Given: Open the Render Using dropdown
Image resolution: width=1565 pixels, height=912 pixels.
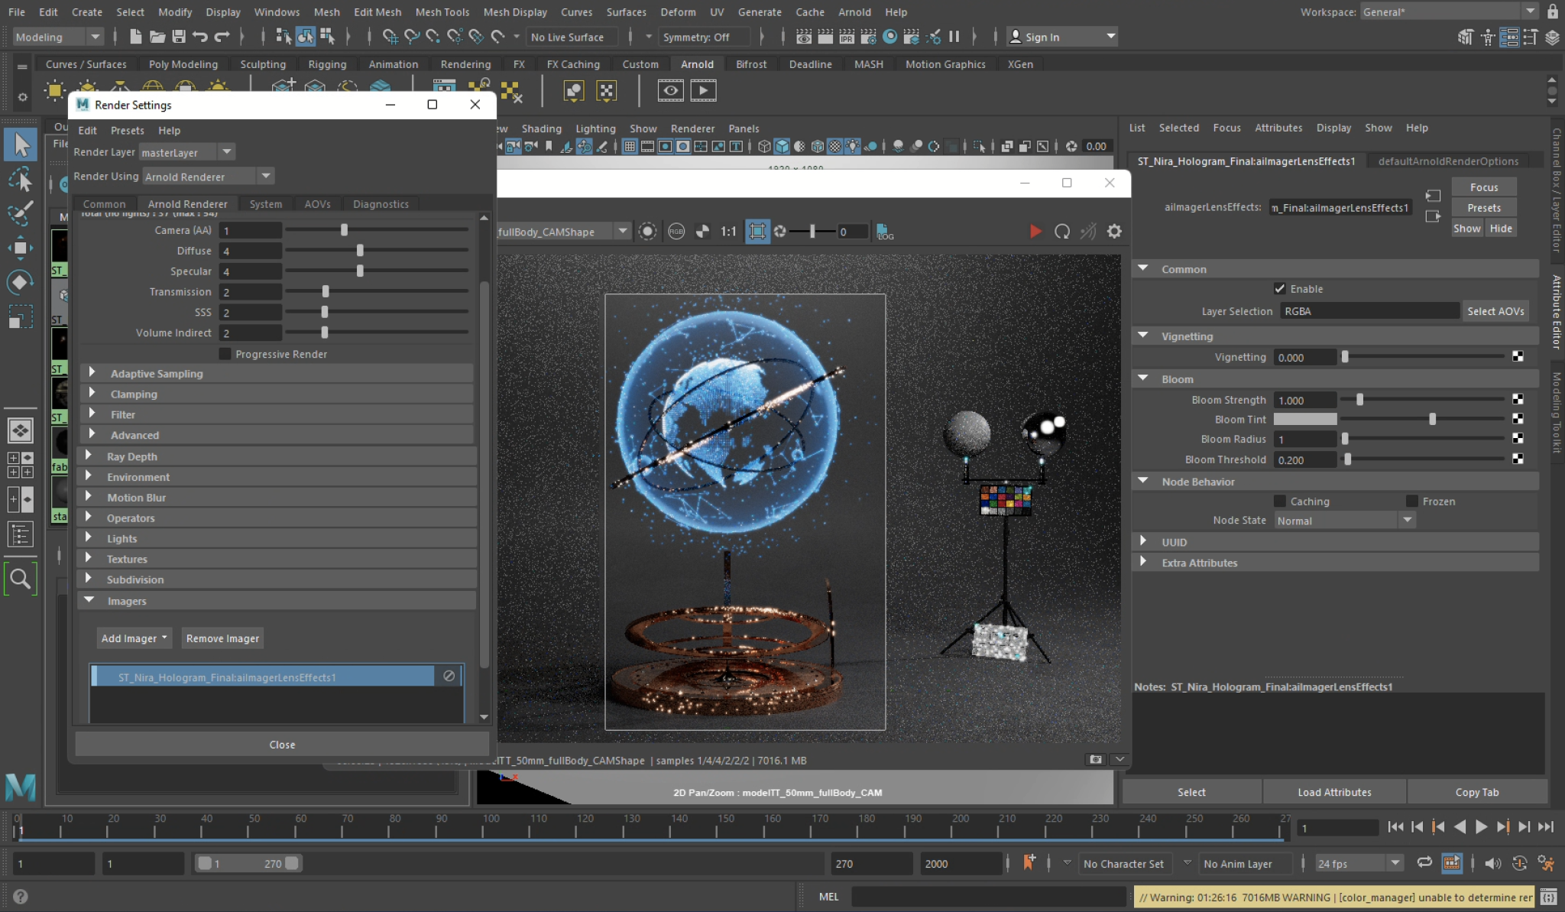Looking at the screenshot, I should [265, 176].
